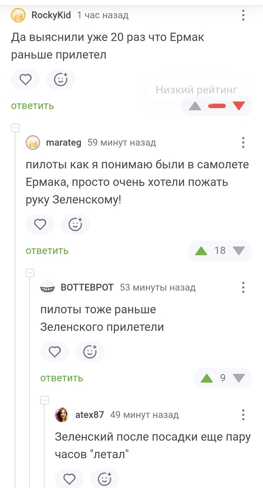
Task: Upvote RockyKid's low-rated comment
Action: click(195, 106)
